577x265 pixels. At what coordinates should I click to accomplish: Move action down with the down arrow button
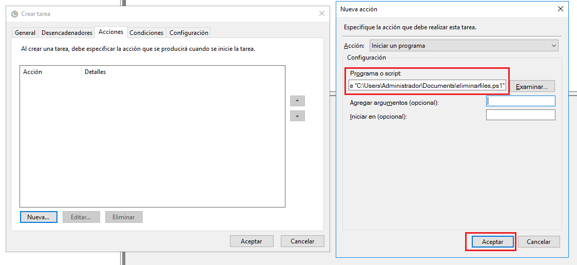tap(297, 116)
